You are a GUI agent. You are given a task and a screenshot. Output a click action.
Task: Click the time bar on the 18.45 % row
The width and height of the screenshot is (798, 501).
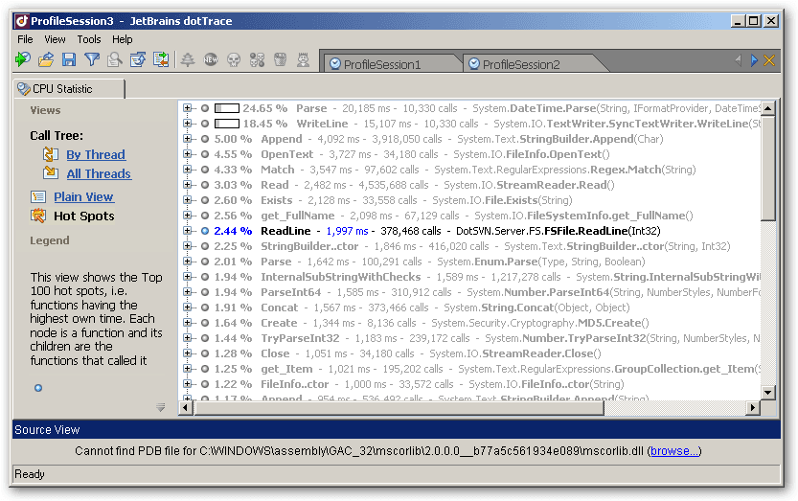coord(227,124)
